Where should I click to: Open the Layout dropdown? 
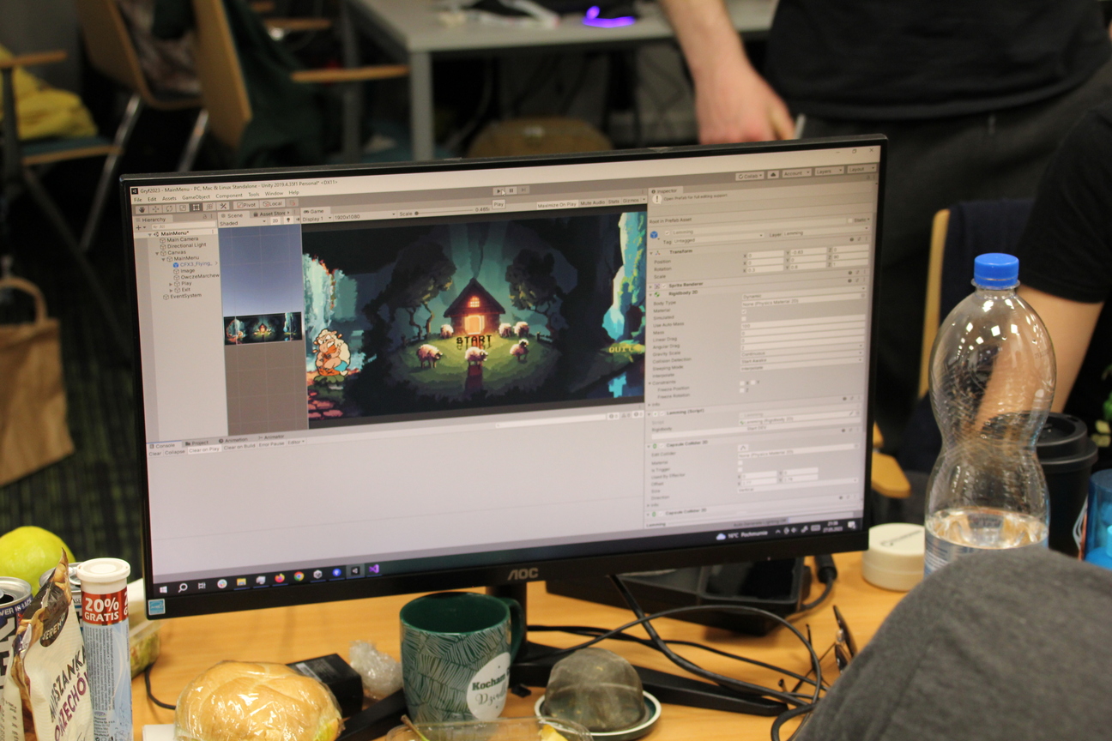[x=861, y=169]
